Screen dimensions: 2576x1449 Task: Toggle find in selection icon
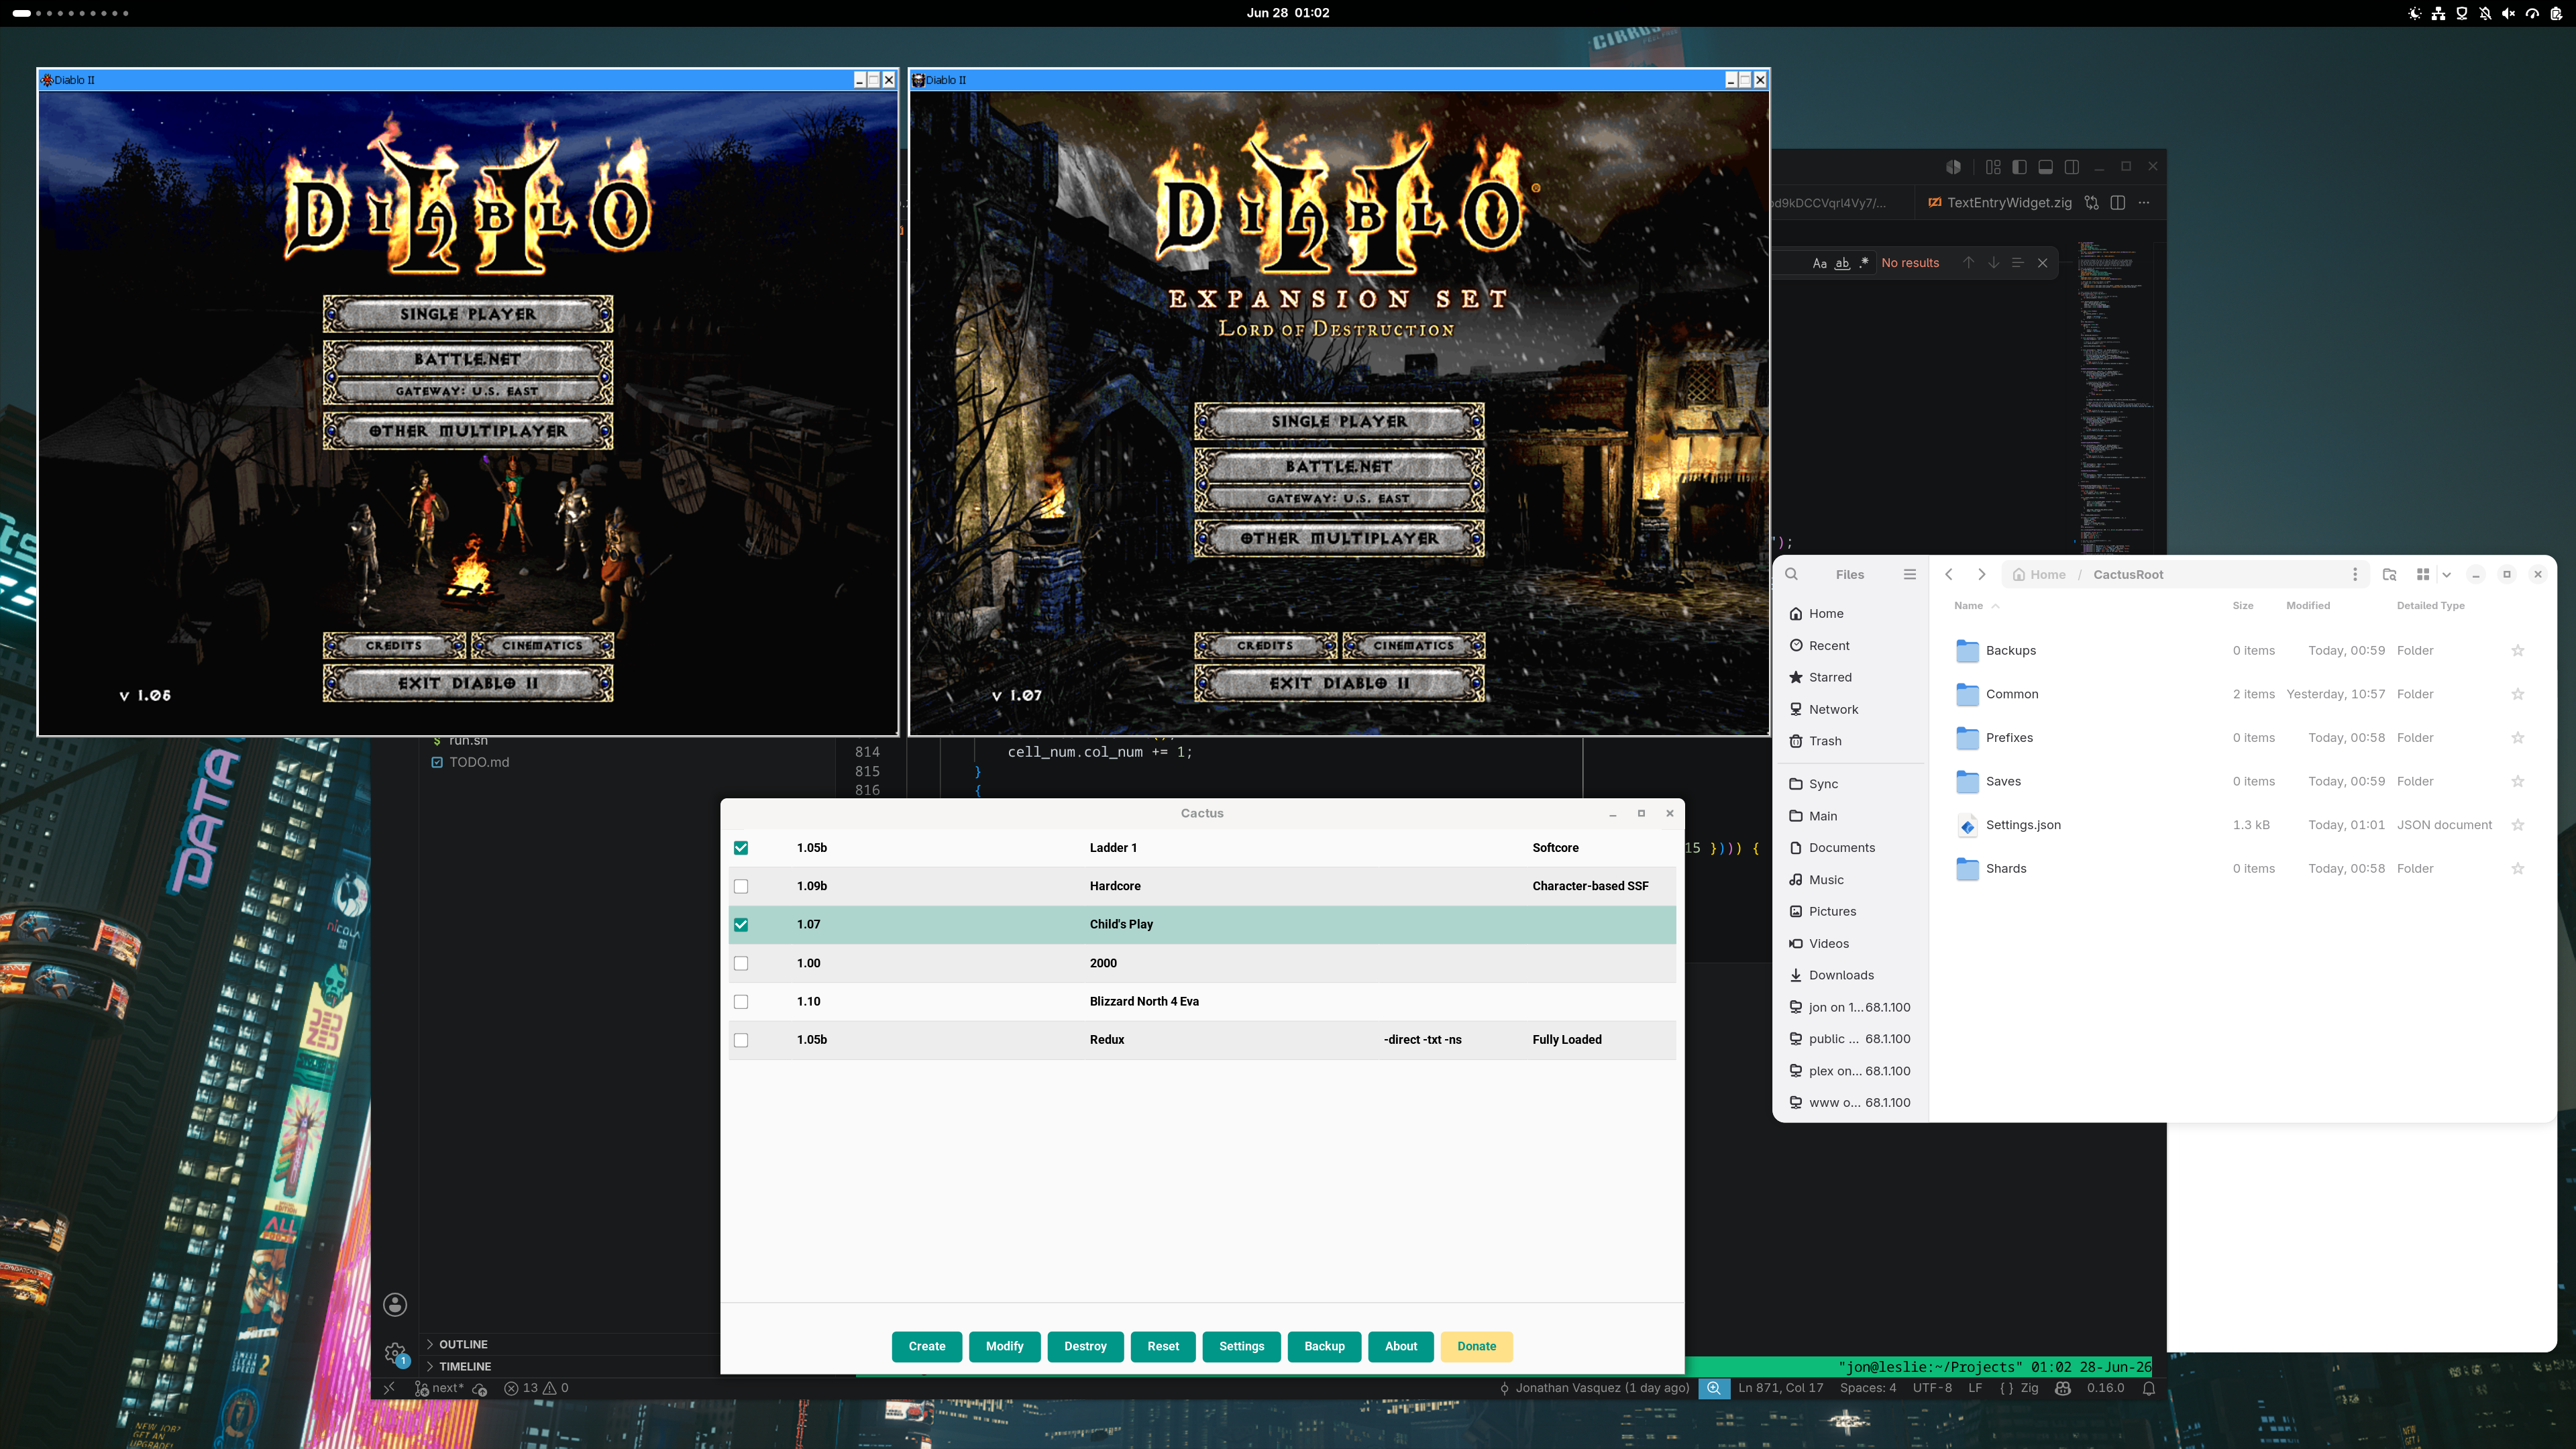pos(2017,263)
